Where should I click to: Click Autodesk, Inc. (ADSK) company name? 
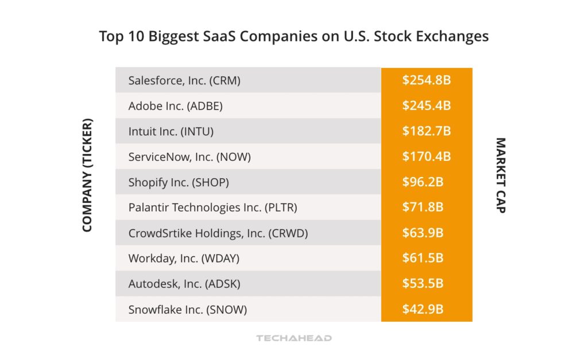coord(184,284)
